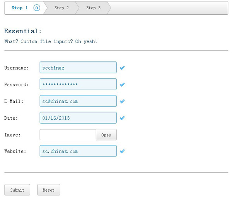Go to the Step 2 tab

(61, 8)
